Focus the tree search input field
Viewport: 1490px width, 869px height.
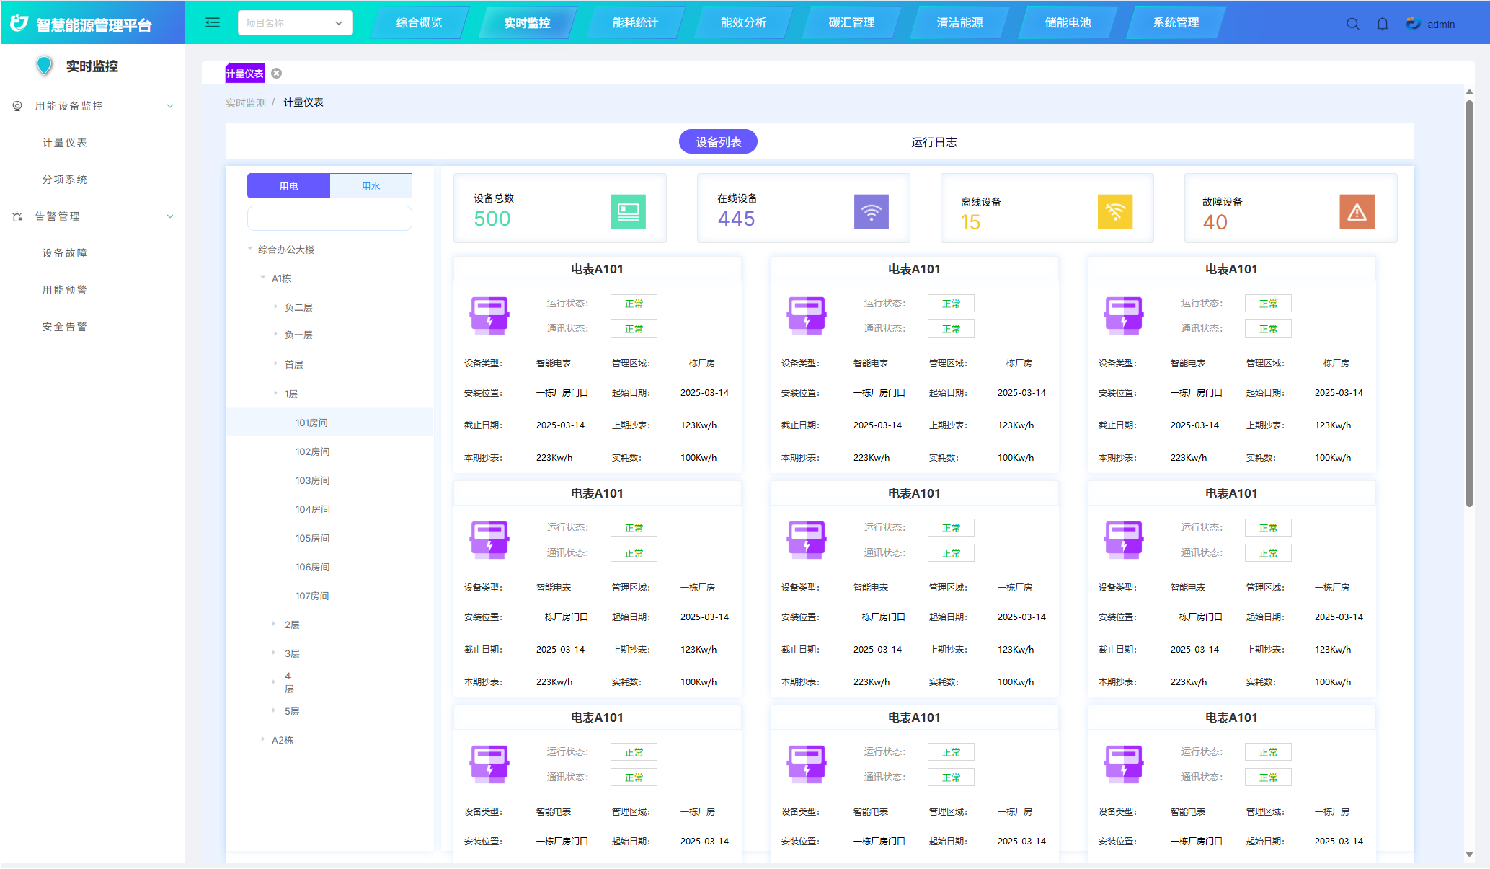329,218
